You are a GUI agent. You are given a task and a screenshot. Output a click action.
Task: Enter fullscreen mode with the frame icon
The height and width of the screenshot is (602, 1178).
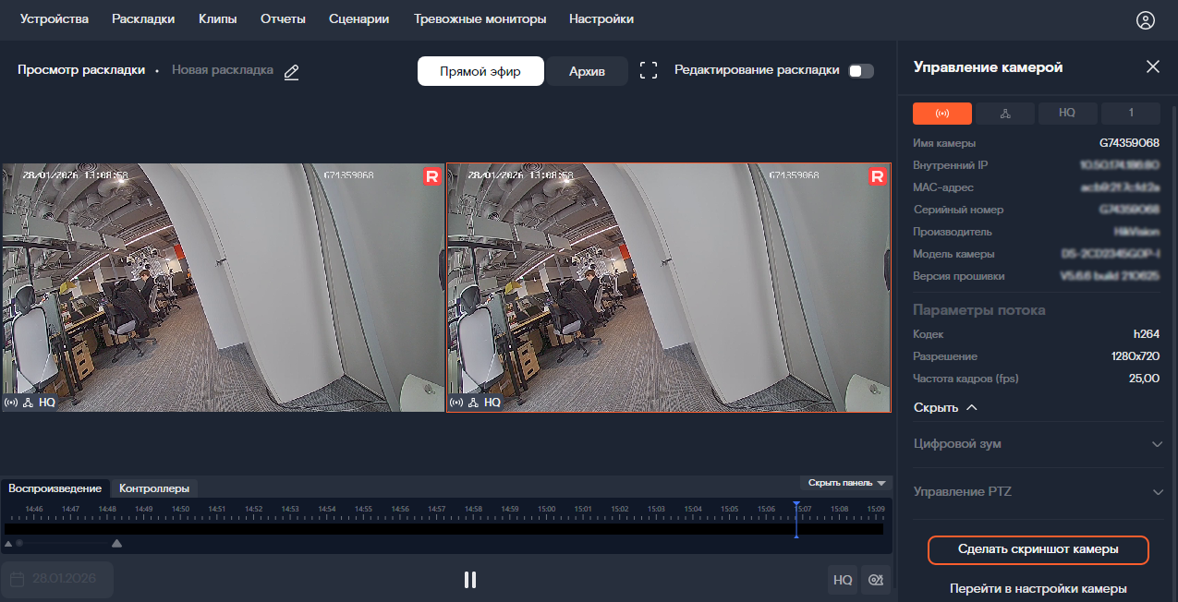point(649,71)
